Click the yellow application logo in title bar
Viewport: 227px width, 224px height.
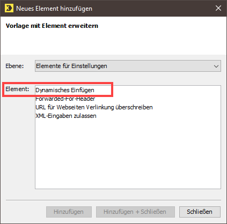9,8
